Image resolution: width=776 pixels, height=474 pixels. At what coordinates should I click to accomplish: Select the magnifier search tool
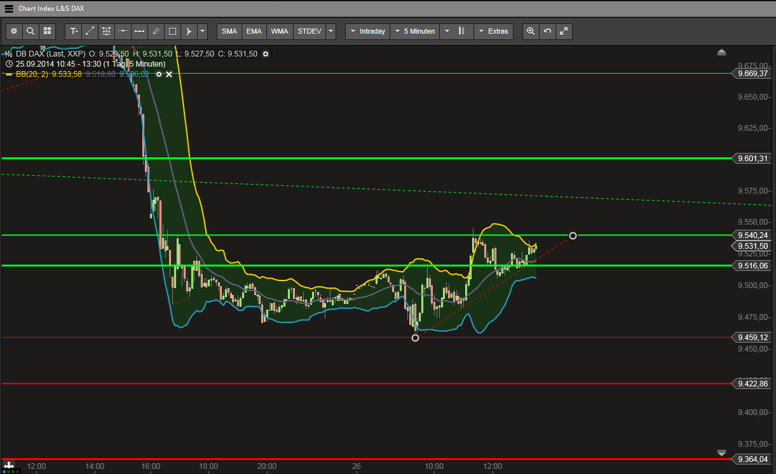pos(30,30)
